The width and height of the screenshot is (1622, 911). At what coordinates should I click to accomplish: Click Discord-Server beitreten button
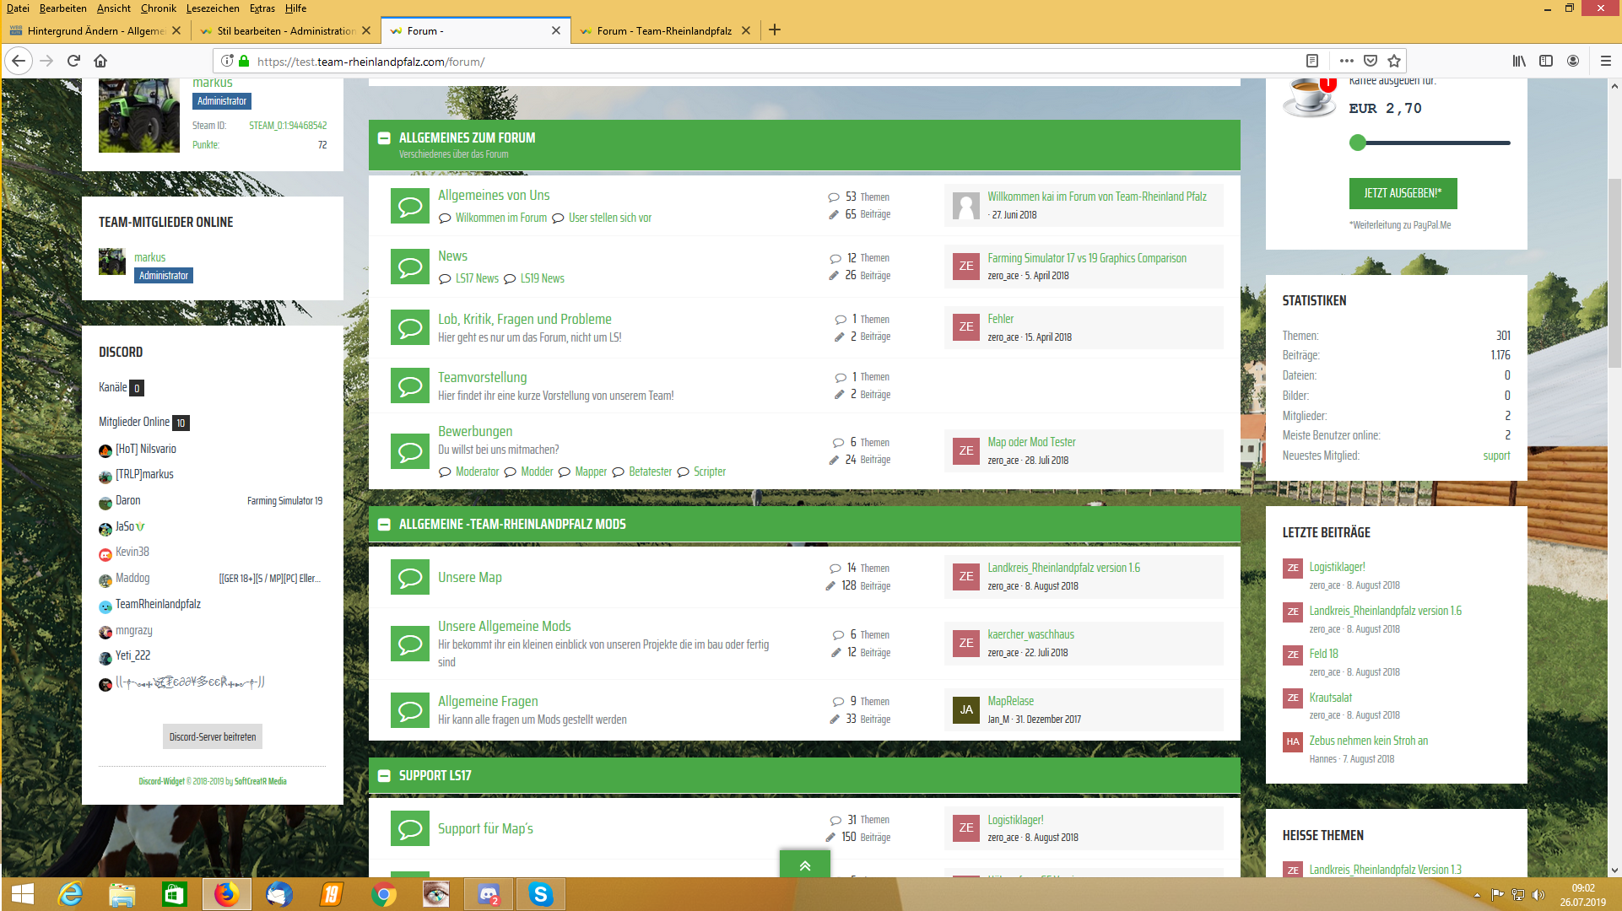coord(213,736)
